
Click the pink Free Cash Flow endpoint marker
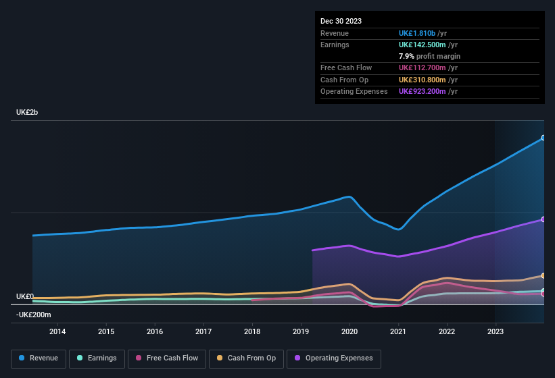coord(544,294)
